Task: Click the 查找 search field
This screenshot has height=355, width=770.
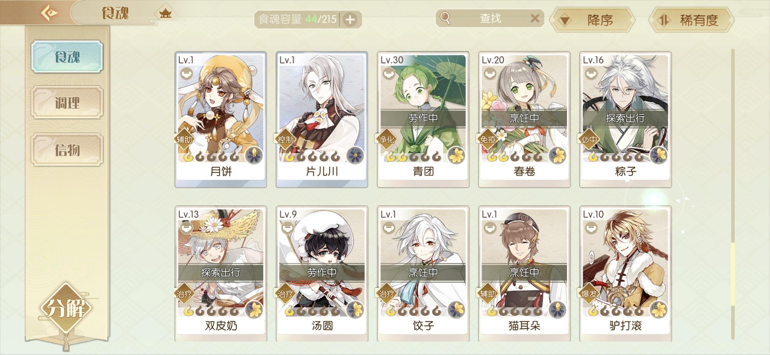Action: (490, 18)
